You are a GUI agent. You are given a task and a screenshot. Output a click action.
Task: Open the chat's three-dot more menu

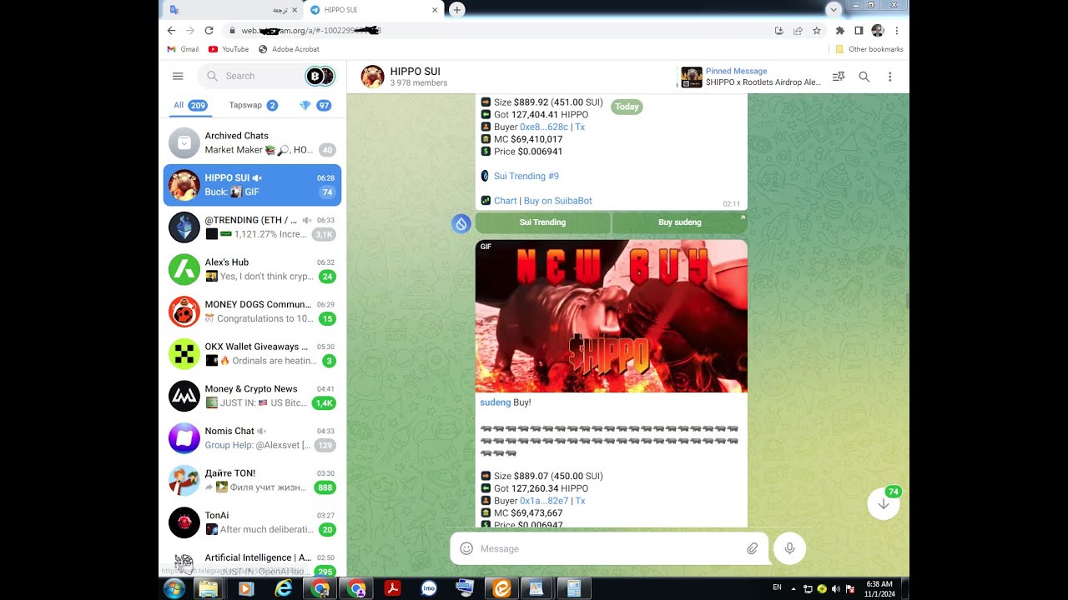[x=890, y=77]
